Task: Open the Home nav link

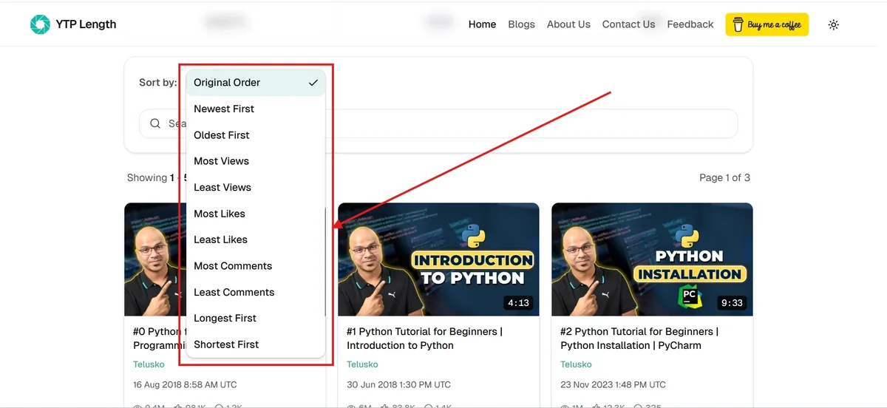Action: click(x=482, y=24)
